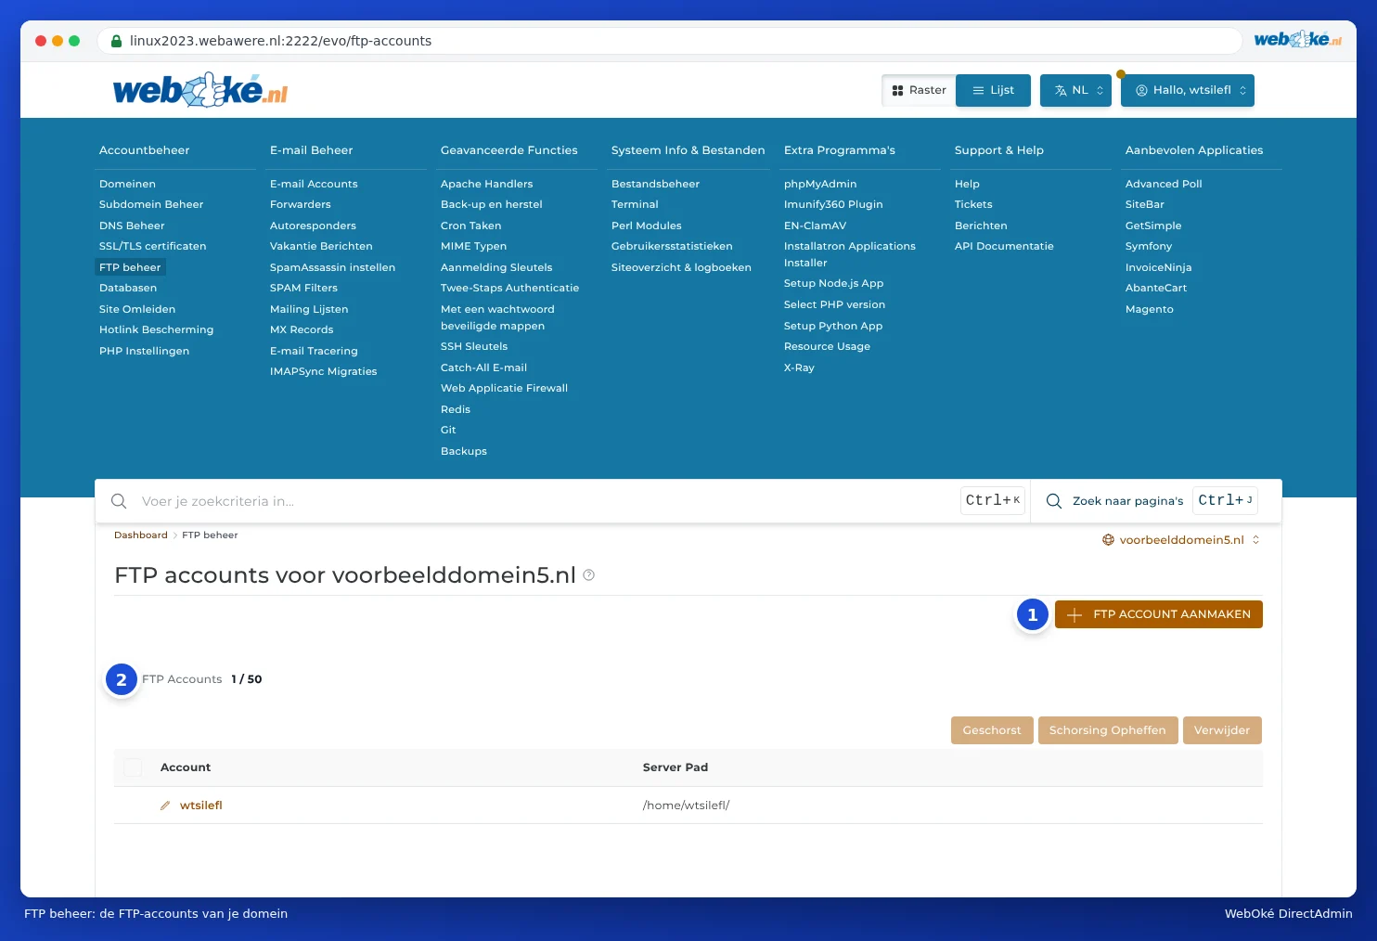Sort the table by the Account column header
Image resolution: width=1377 pixels, height=941 pixels.
coord(186,767)
